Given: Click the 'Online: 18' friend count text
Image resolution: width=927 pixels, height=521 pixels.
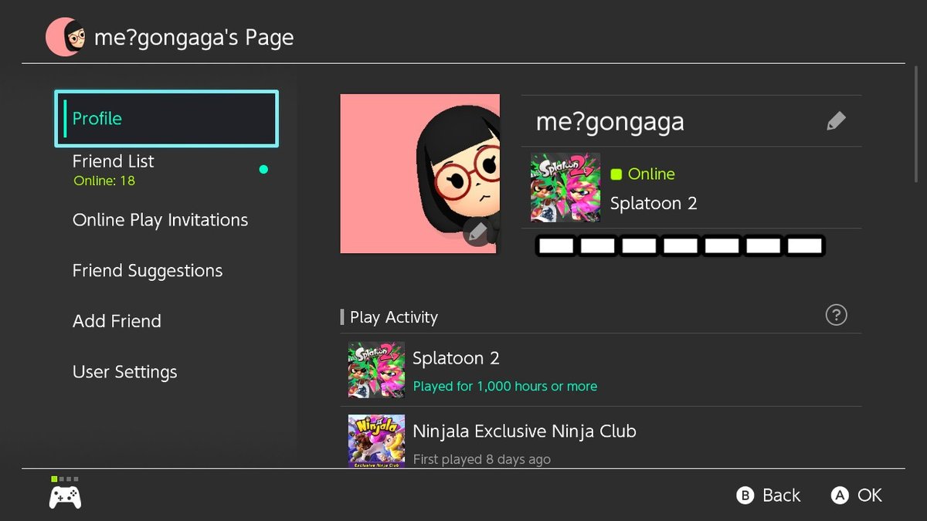Looking at the screenshot, I should [x=104, y=181].
